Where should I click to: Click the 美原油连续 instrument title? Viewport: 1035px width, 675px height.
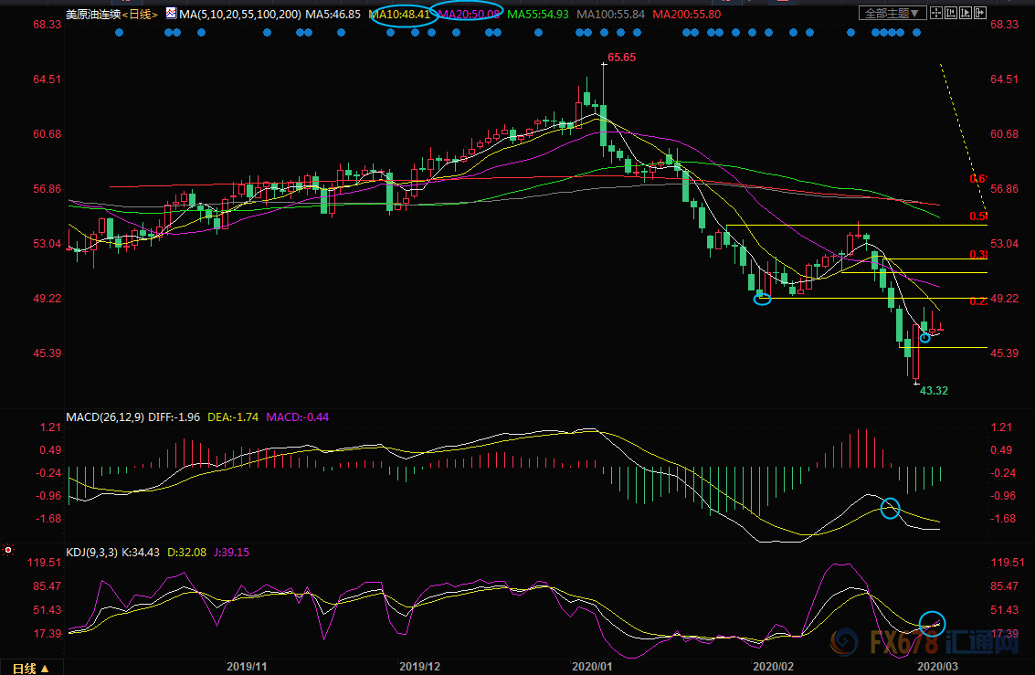93,15
